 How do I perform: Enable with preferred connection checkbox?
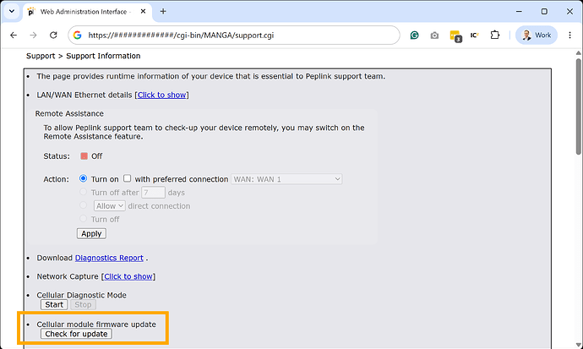[x=127, y=178]
